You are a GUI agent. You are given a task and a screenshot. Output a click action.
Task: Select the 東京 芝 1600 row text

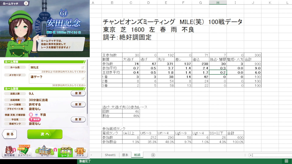tap(149, 29)
